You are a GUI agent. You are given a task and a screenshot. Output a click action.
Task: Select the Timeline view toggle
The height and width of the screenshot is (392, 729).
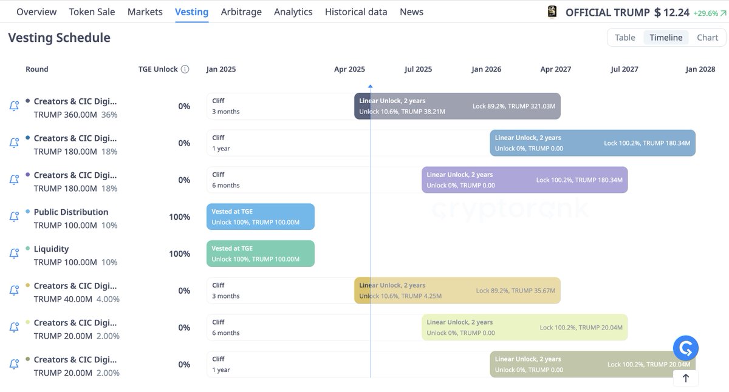666,38
